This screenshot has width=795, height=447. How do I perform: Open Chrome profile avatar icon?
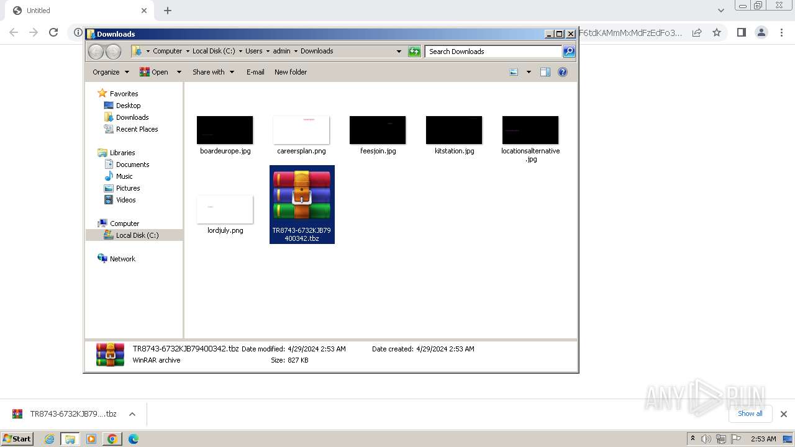coord(761,32)
